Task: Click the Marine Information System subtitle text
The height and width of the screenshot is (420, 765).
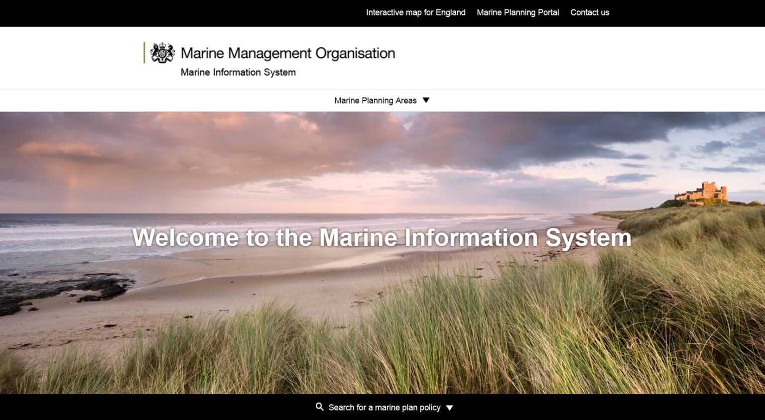Action: [x=238, y=72]
